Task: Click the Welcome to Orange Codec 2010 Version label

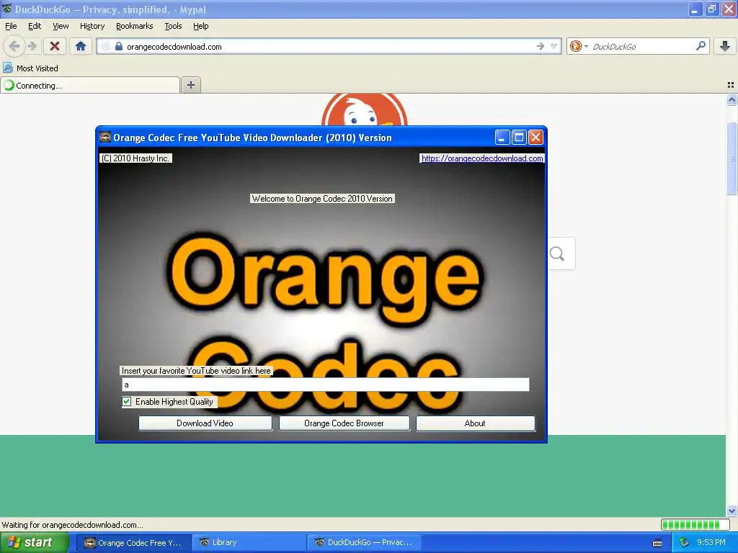Action: click(x=322, y=199)
